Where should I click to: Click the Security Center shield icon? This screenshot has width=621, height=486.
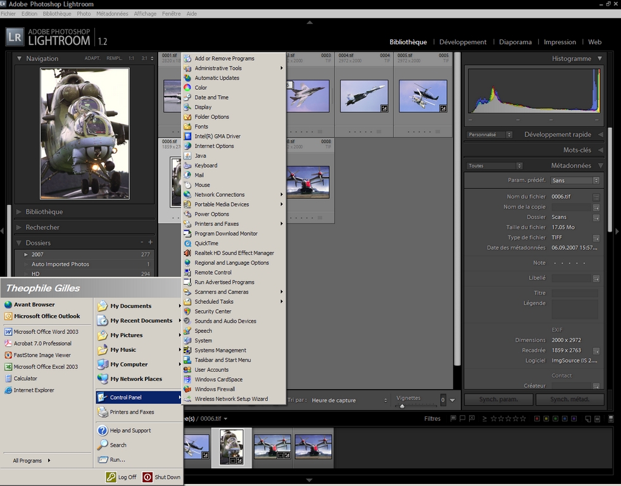(x=188, y=311)
